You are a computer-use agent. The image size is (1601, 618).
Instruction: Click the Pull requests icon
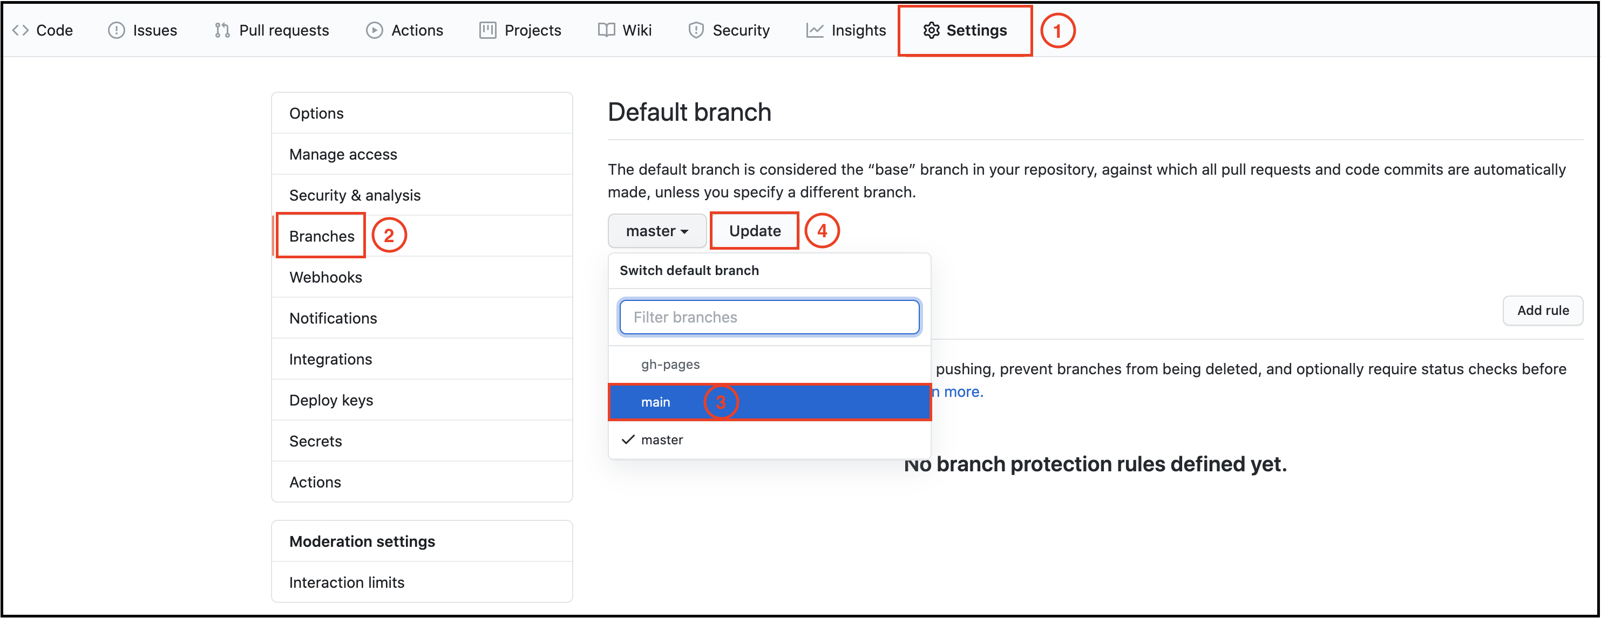pyautogui.click(x=222, y=30)
